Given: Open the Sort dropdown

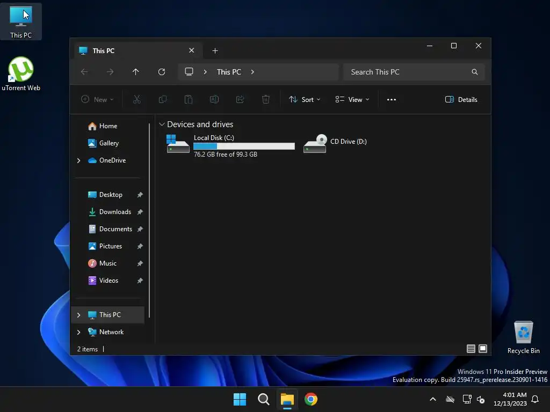Looking at the screenshot, I should click(305, 99).
